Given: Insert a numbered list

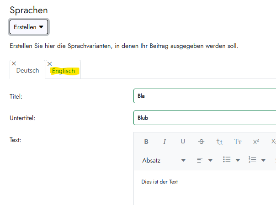Looking at the screenshot, I should click(252, 160).
